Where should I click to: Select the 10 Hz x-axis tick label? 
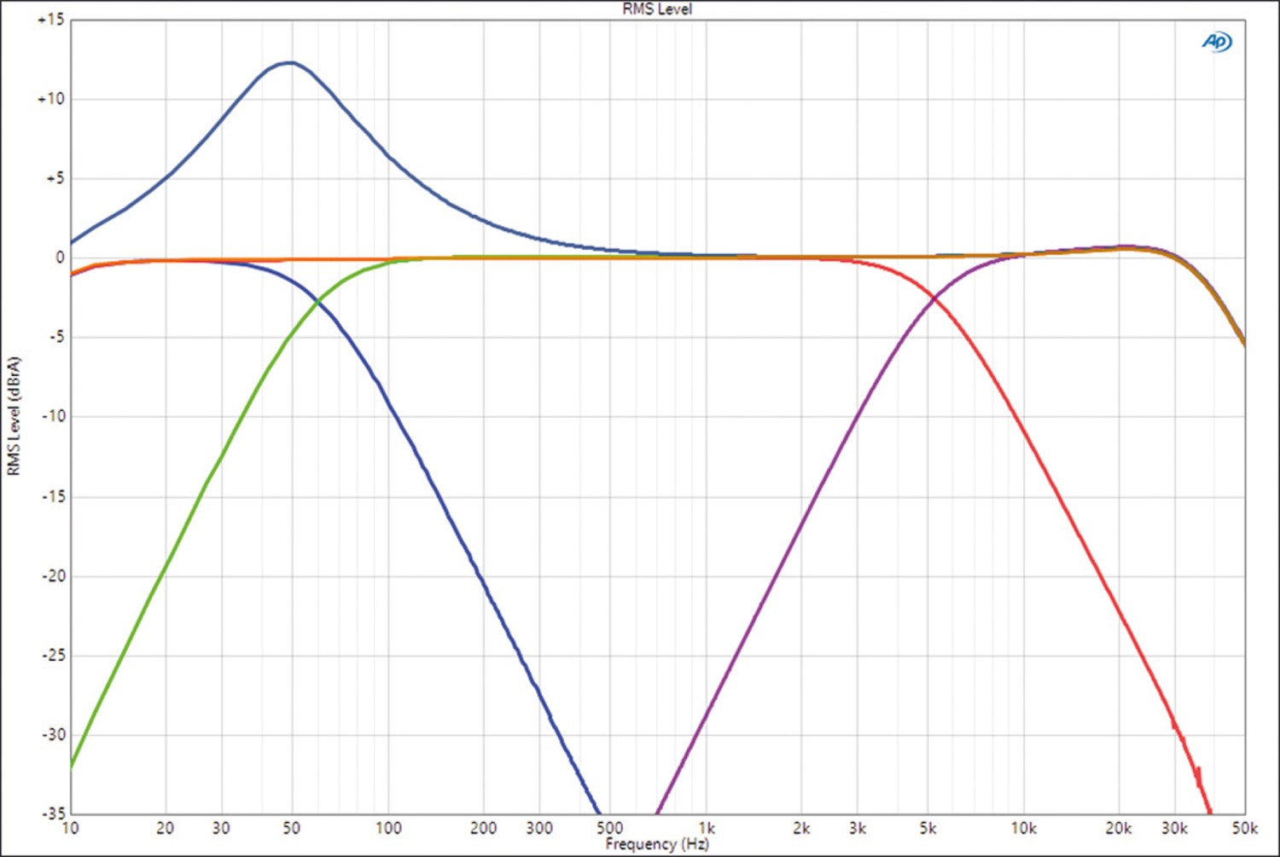coord(70,828)
